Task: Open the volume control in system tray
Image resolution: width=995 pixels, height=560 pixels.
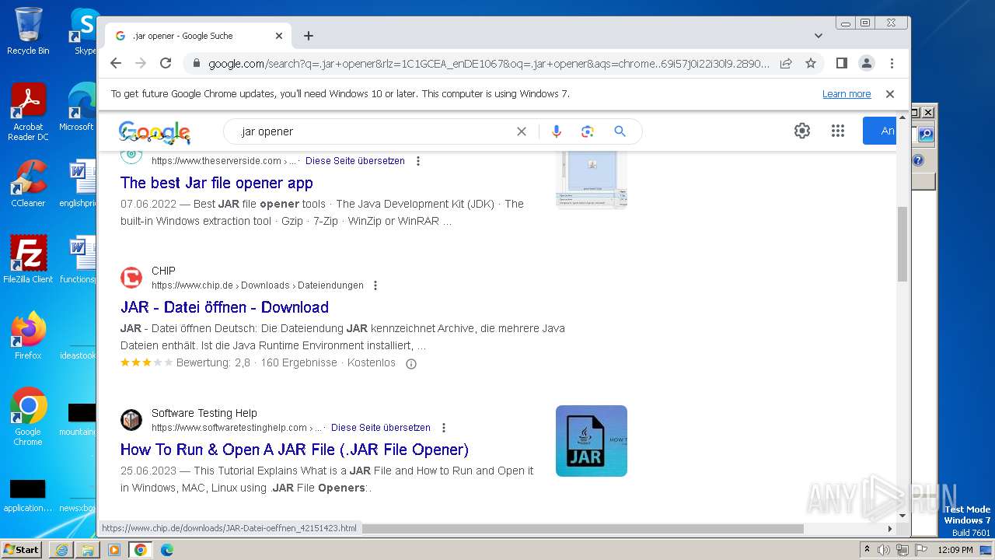Action: [884, 550]
